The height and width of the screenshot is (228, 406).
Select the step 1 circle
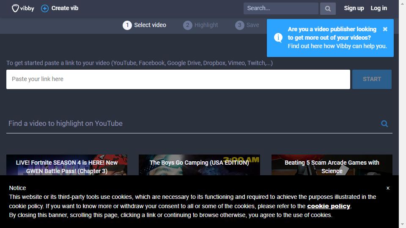coord(127,25)
